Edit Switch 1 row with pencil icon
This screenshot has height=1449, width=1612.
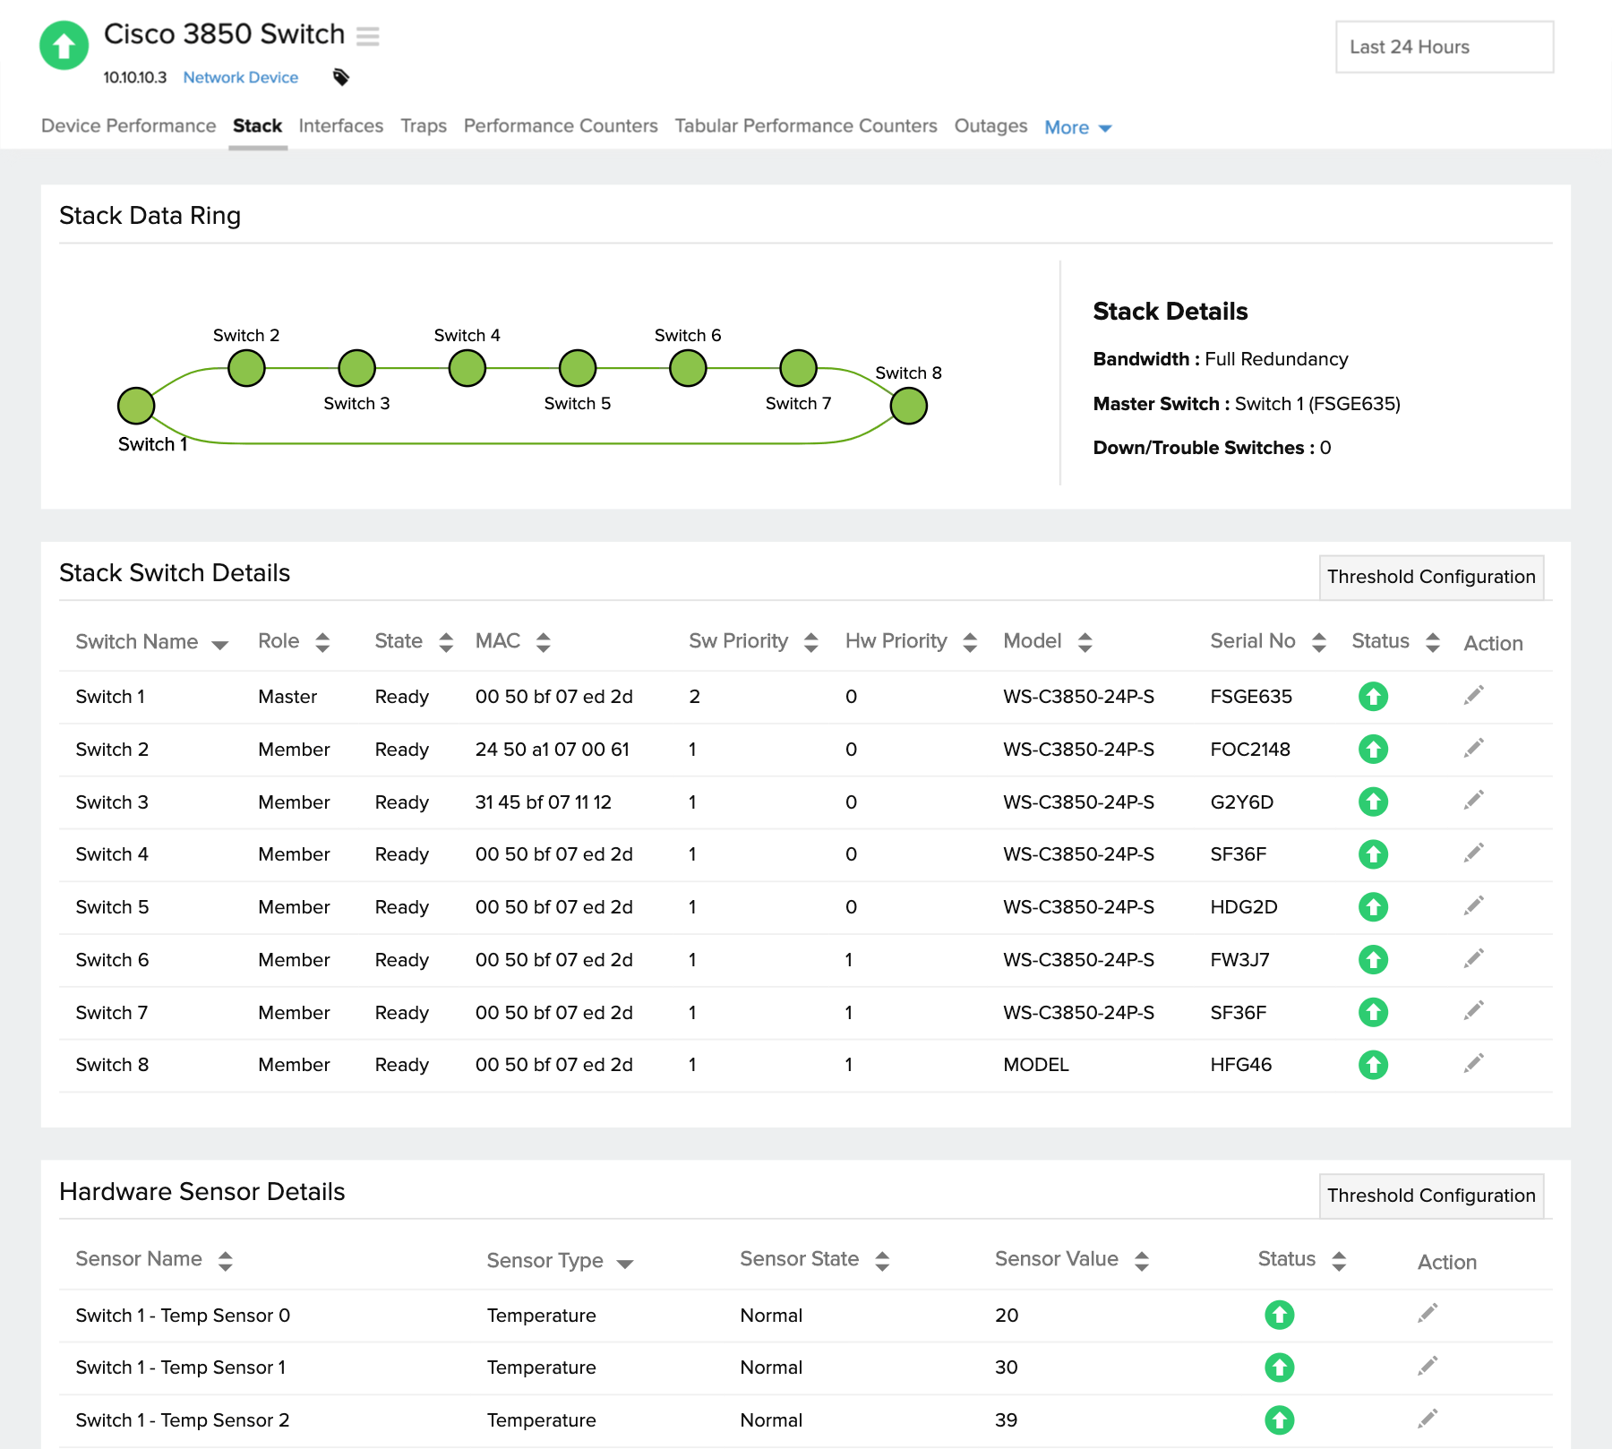coord(1473,696)
